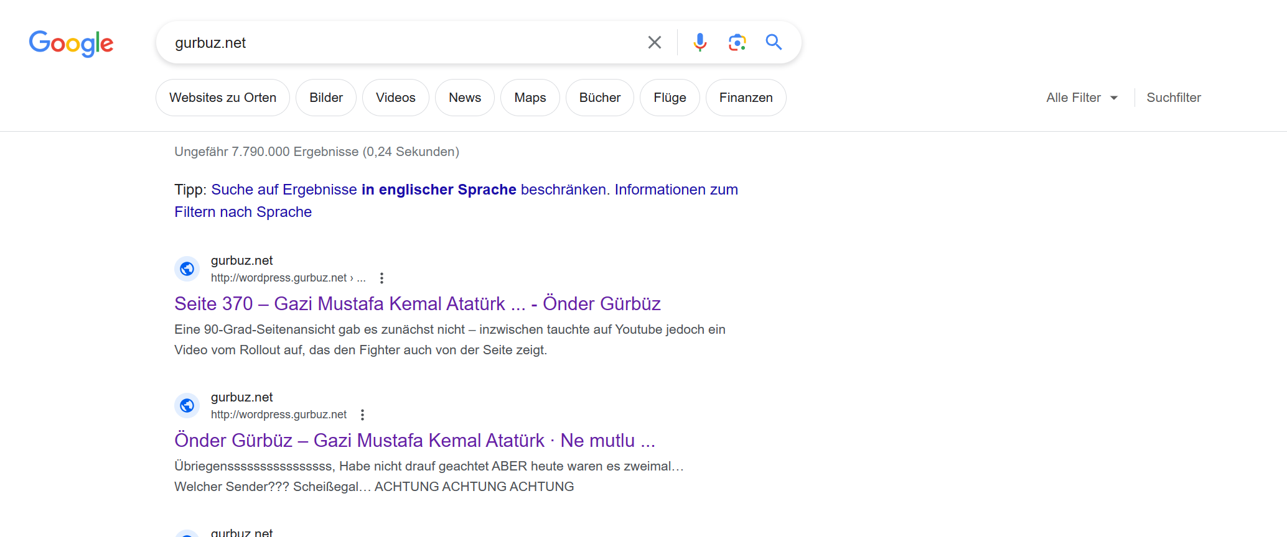
Task: Clear the search box with the X icon
Action: tap(654, 42)
